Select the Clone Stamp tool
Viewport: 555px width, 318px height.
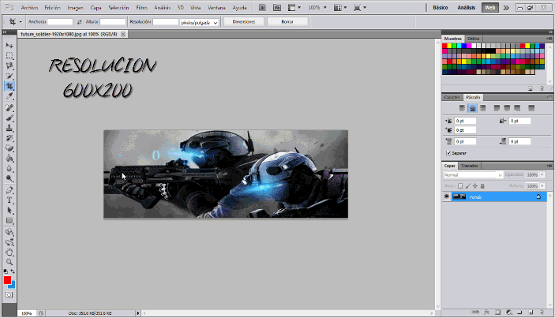pyautogui.click(x=9, y=128)
